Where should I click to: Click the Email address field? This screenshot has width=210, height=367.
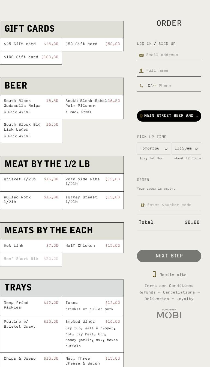(173, 55)
